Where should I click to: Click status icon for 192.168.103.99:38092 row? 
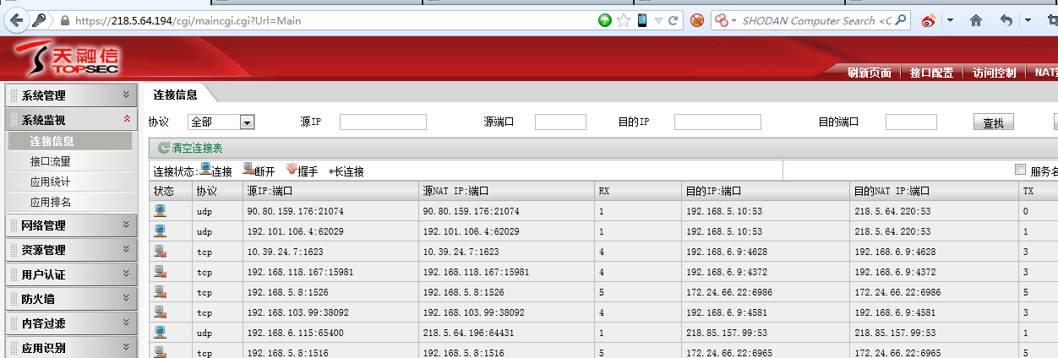click(x=160, y=312)
